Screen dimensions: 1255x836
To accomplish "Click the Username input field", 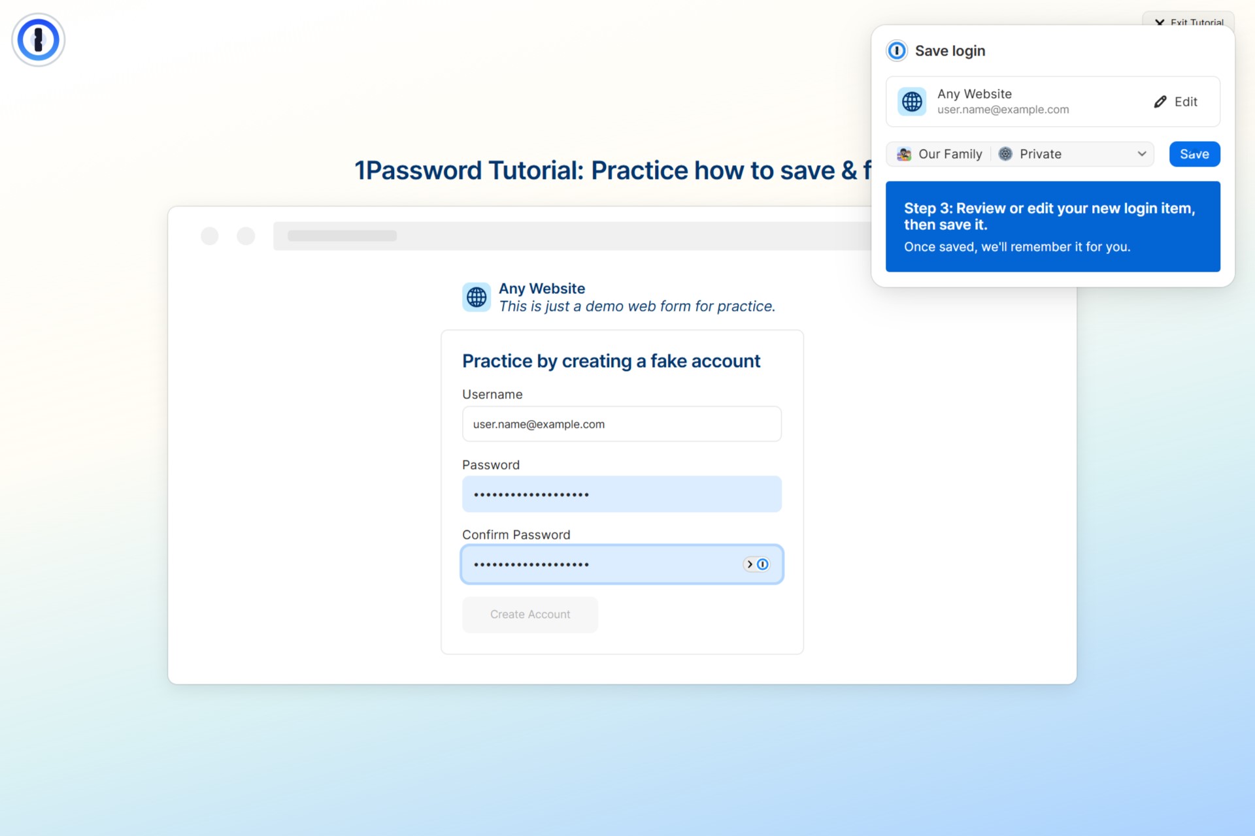I will click(x=621, y=424).
